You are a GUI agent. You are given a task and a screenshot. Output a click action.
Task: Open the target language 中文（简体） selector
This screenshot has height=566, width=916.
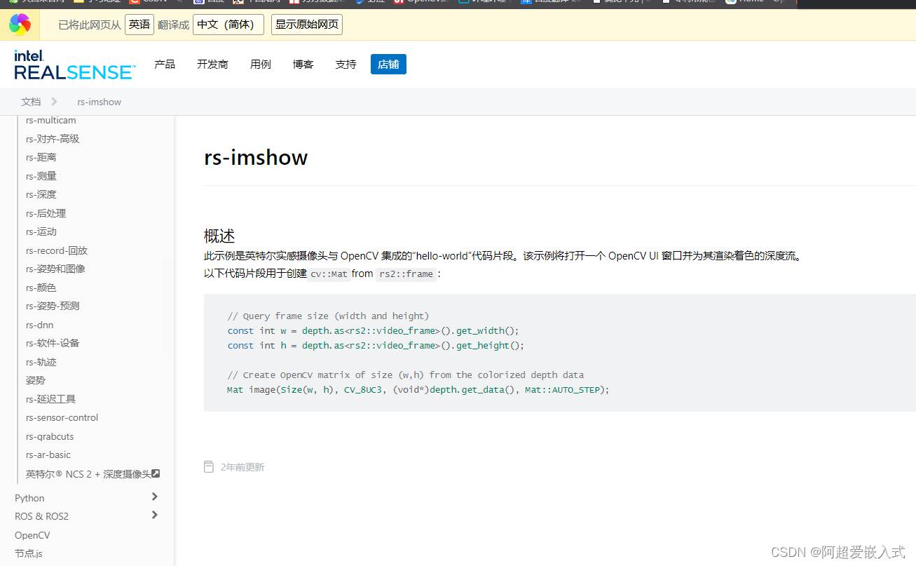[x=228, y=25]
